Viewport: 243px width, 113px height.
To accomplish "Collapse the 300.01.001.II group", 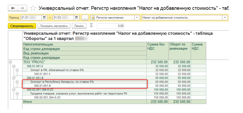I will pos(14,66).
